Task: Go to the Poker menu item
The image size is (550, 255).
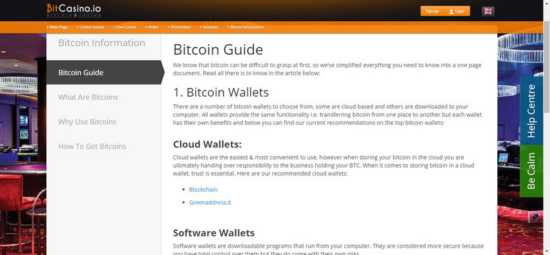Action: [x=152, y=27]
